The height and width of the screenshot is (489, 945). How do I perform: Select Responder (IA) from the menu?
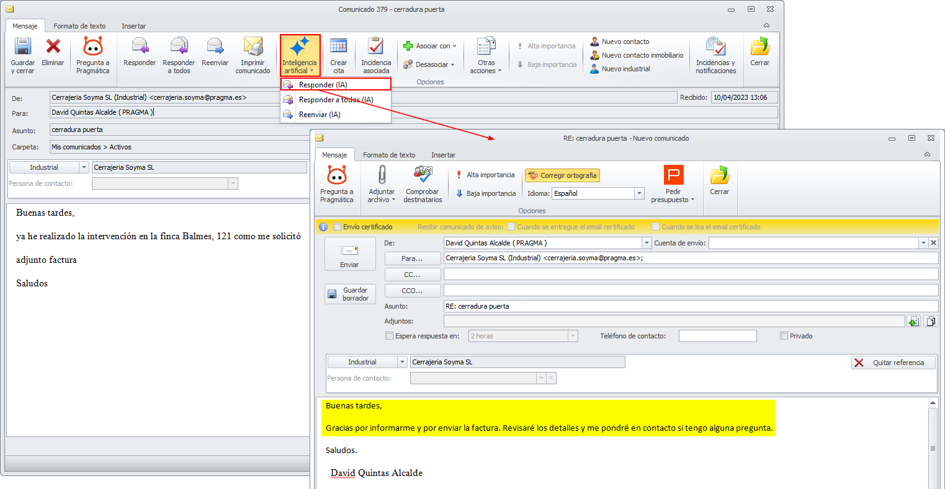pyautogui.click(x=336, y=84)
